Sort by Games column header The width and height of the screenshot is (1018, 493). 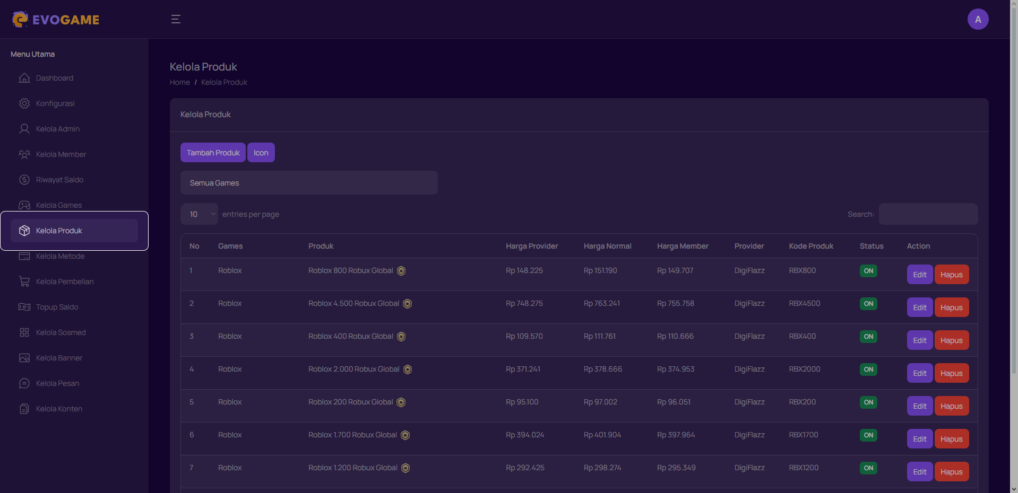pyautogui.click(x=230, y=246)
